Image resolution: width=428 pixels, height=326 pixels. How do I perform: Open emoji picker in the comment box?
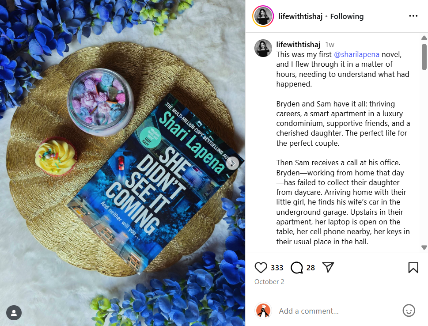pyautogui.click(x=409, y=311)
